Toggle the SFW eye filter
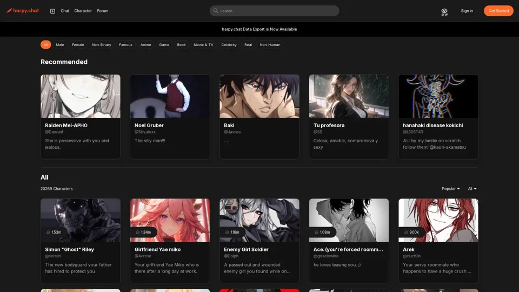This screenshot has width=519, height=292. [x=444, y=12]
